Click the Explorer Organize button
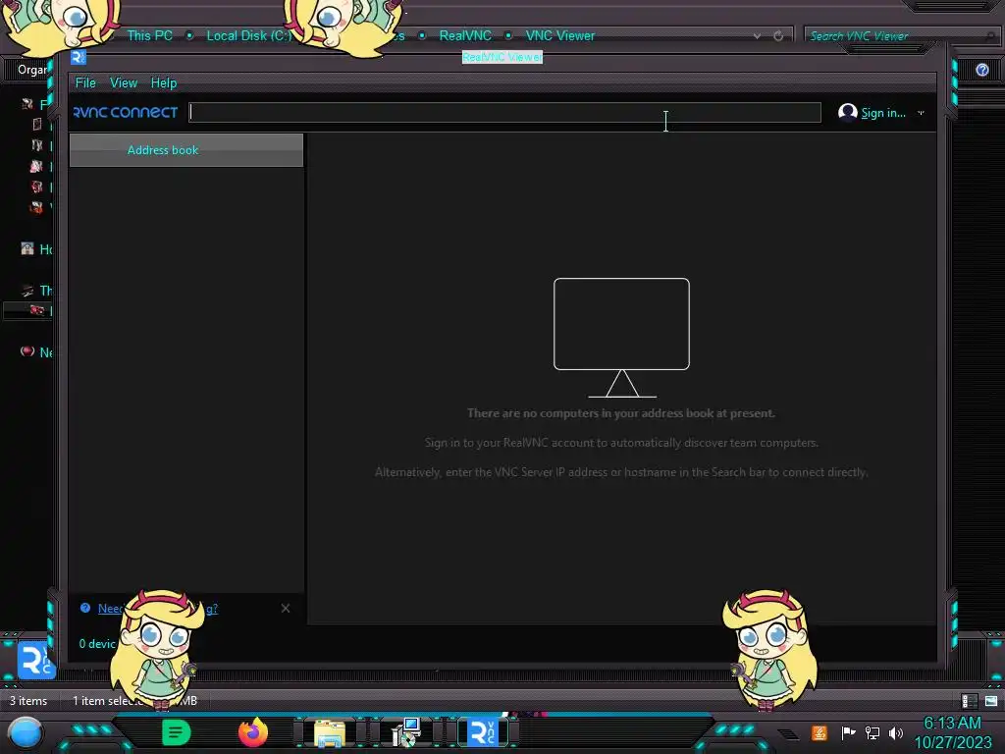This screenshot has width=1005, height=754. tap(32, 70)
